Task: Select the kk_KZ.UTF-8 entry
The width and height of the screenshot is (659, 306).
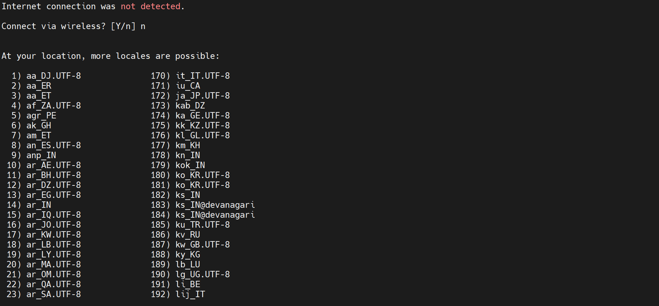Action: click(203, 126)
